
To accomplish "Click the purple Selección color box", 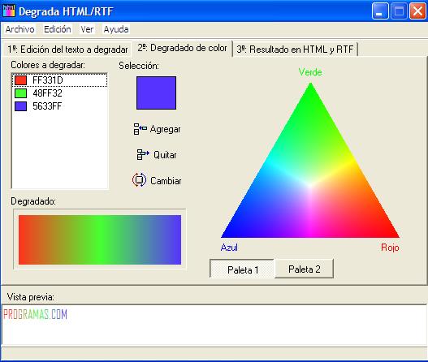I will coord(156,93).
